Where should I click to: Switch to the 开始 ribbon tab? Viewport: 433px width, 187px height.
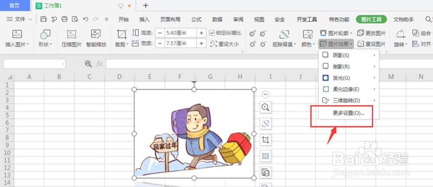click(123, 19)
